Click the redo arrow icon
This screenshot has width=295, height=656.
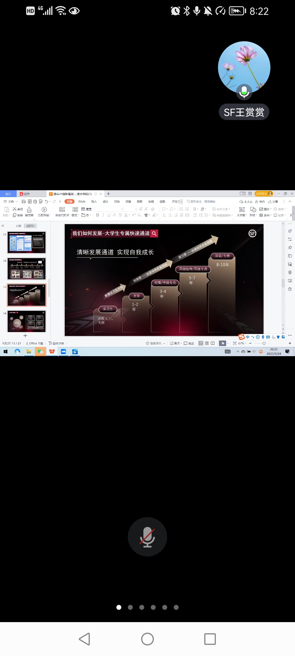[x=54, y=201]
